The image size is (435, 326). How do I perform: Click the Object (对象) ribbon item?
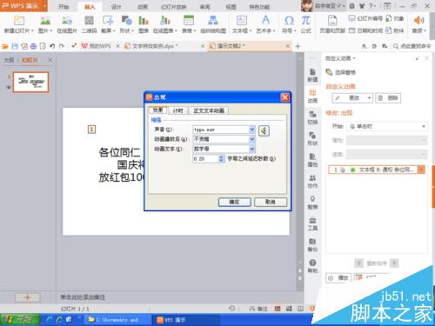(x=395, y=18)
